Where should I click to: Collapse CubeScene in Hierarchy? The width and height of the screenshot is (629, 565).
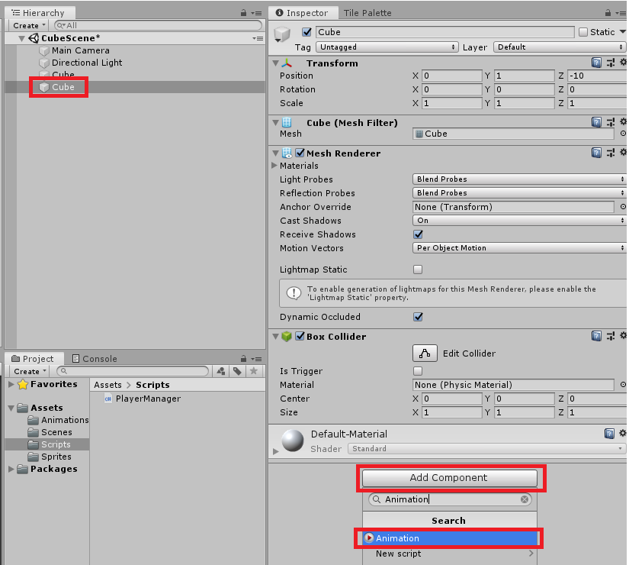[21, 39]
